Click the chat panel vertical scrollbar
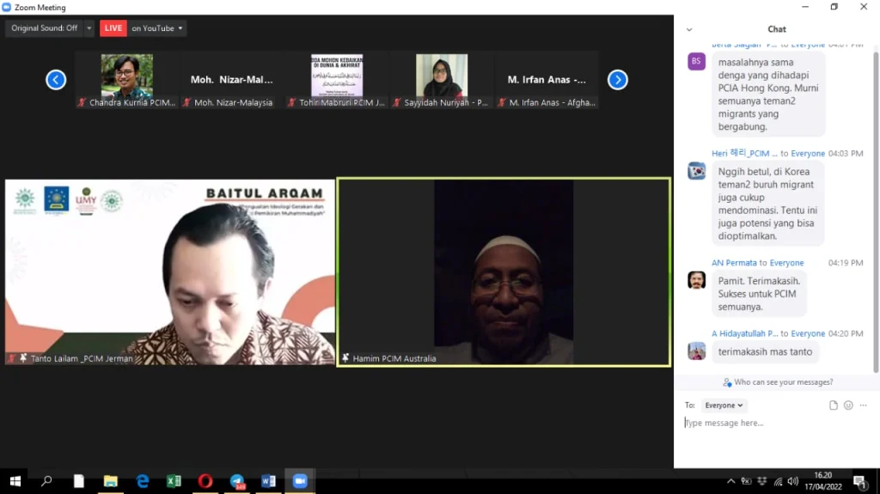Screen dimensions: 880x494 (876, 206)
